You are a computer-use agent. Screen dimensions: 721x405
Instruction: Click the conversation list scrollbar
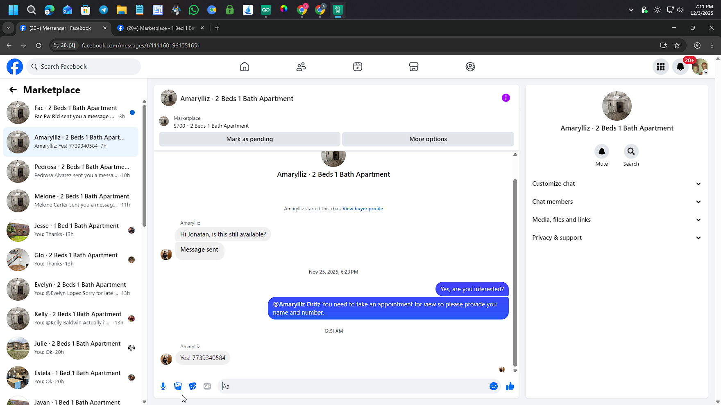tap(144, 166)
